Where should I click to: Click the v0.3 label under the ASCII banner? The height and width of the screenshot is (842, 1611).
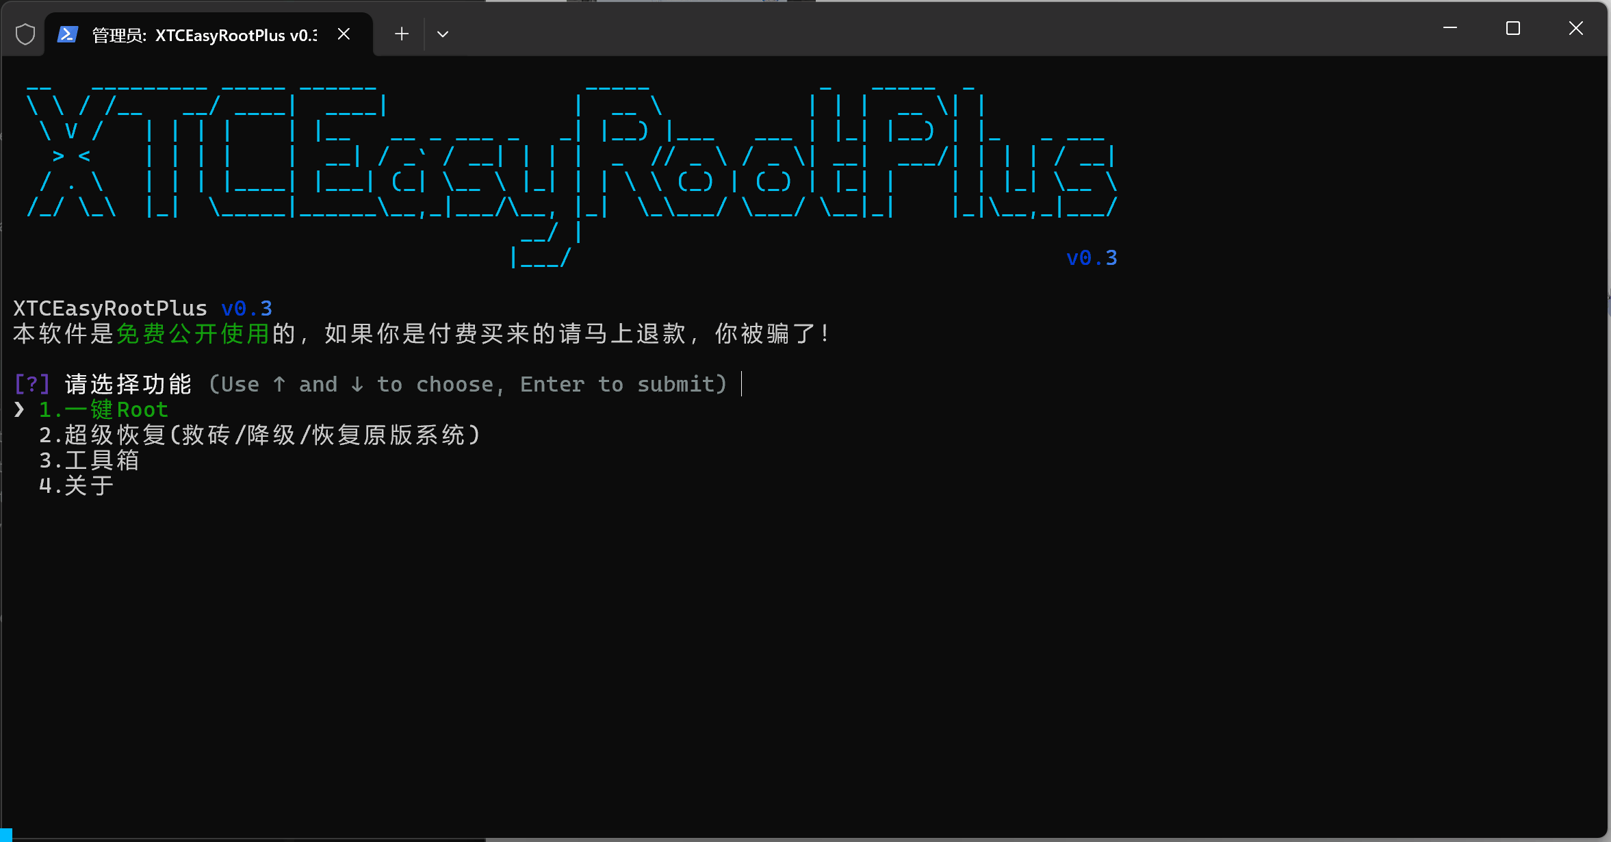pyautogui.click(x=1092, y=258)
